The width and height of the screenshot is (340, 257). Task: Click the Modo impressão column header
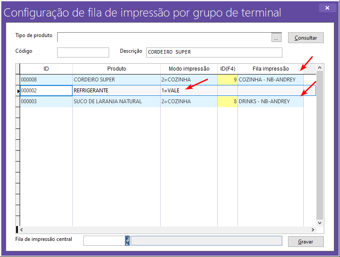click(189, 69)
